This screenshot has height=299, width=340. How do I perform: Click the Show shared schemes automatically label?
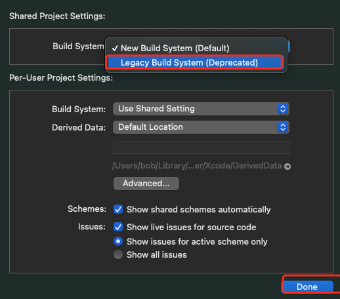coord(199,210)
